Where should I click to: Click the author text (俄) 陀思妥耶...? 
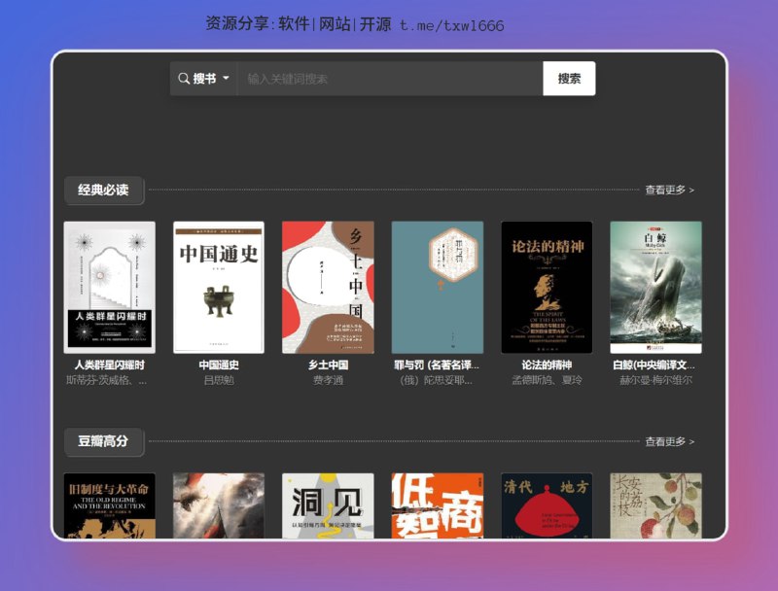click(436, 380)
